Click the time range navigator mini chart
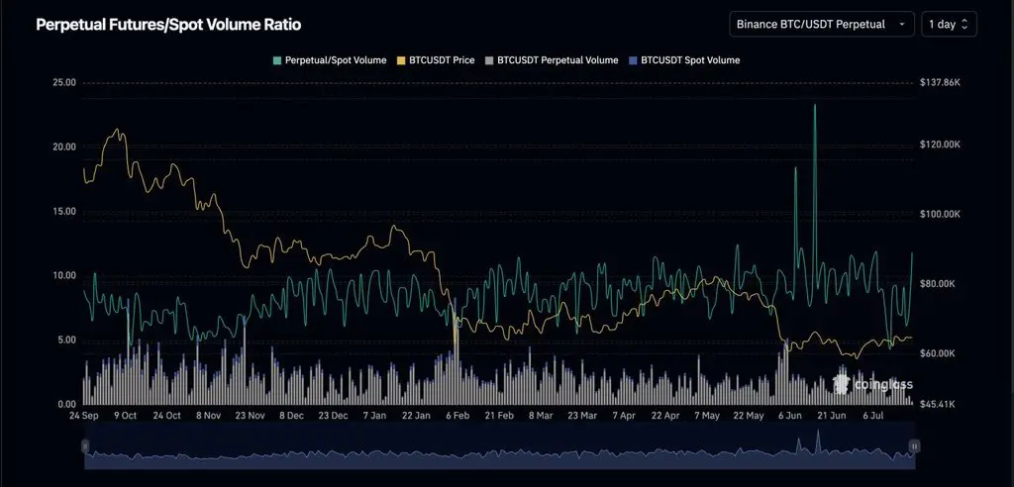 pos(499,446)
